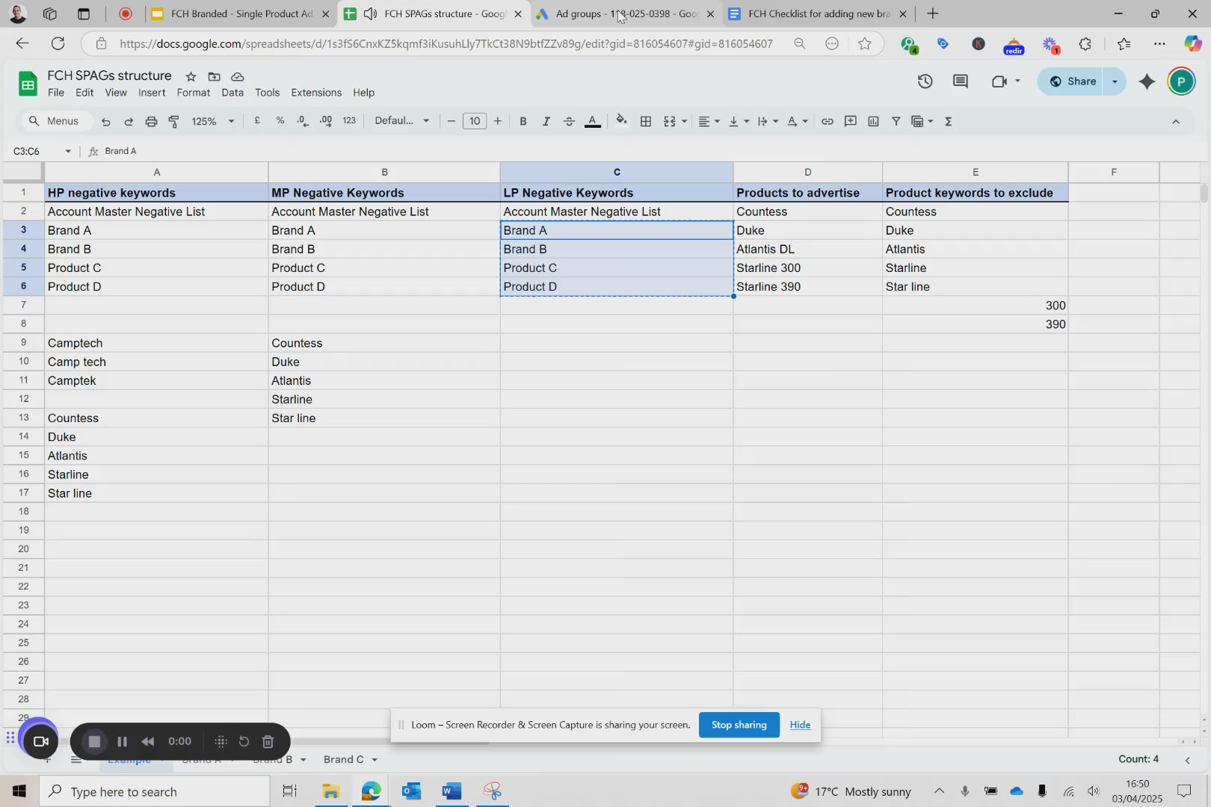Select the paint format roller icon
The height and width of the screenshot is (807, 1211).
click(174, 121)
